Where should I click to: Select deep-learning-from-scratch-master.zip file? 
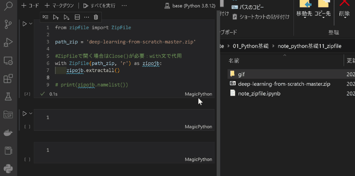pos(284,84)
